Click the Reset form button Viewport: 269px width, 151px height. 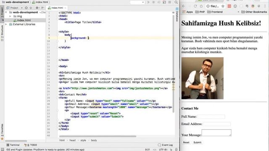coord(186,143)
